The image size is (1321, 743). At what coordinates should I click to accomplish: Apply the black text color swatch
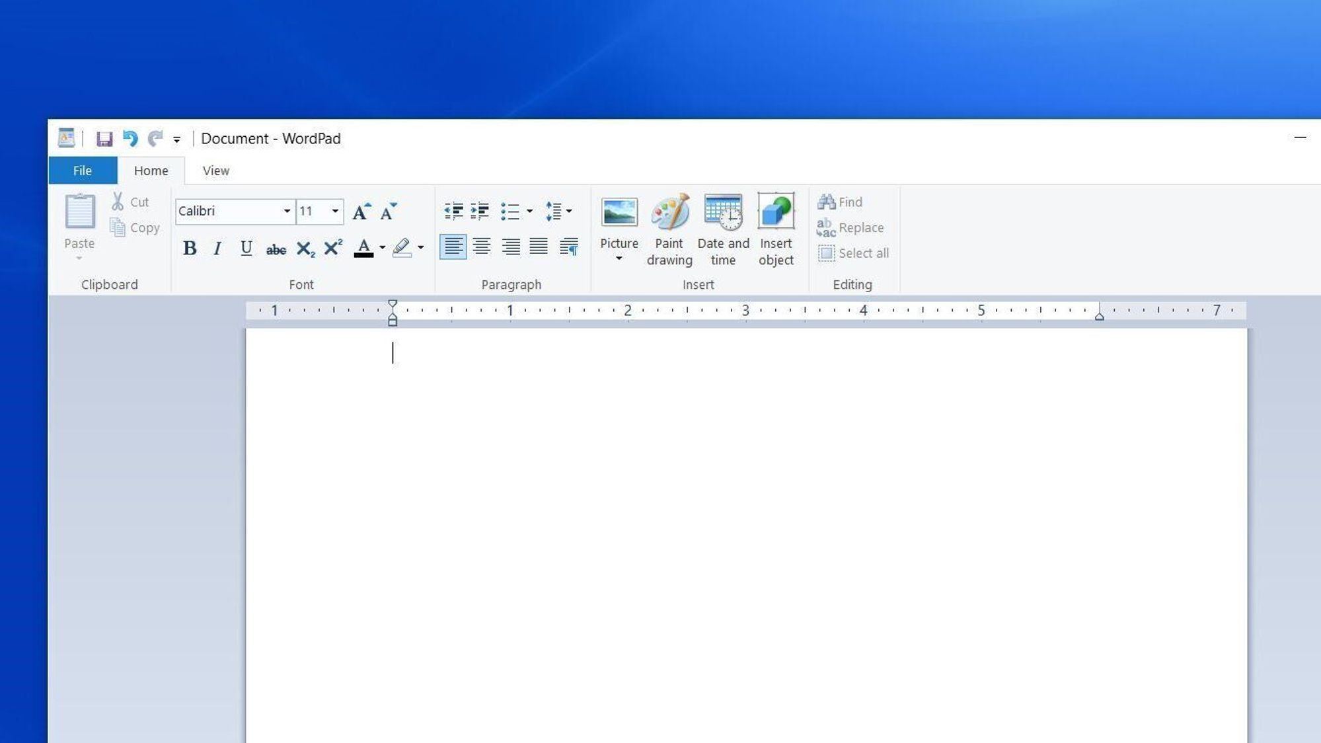point(363,248)
